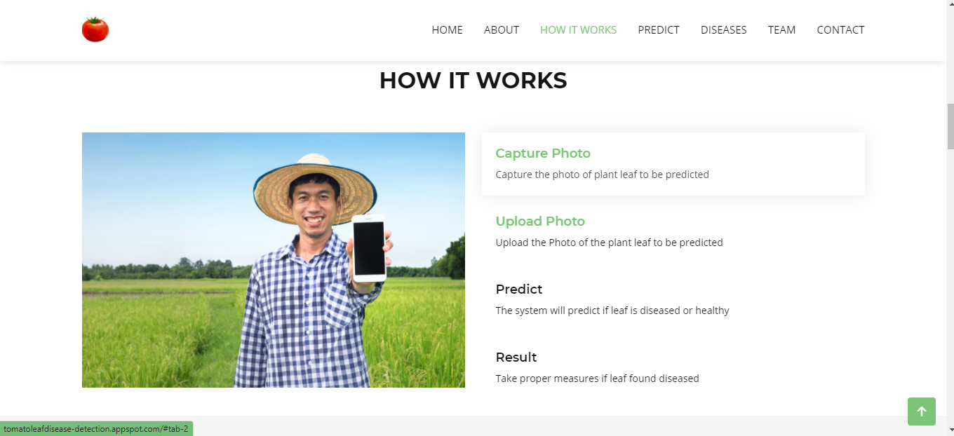Open the HOME navigation link
The image size is (954, 436).
[x=447, y=29]
